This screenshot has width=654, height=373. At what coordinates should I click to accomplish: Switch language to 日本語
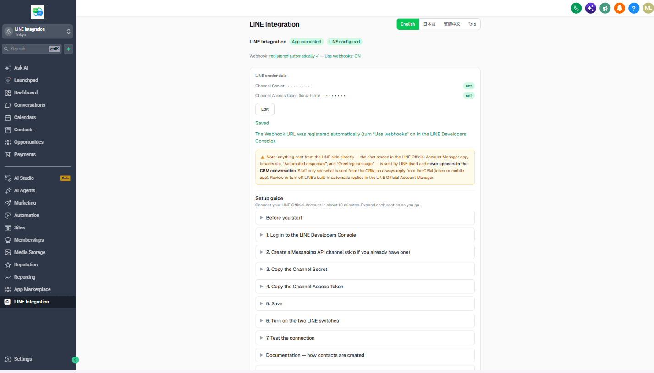429,24
